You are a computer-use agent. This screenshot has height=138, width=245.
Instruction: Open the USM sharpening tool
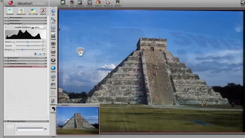tap(53, 44)
